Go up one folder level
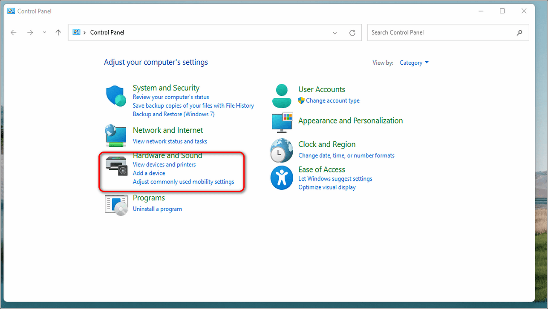This screenshot has width=548, height=309. pyautogui.click(x=58, y=33)
